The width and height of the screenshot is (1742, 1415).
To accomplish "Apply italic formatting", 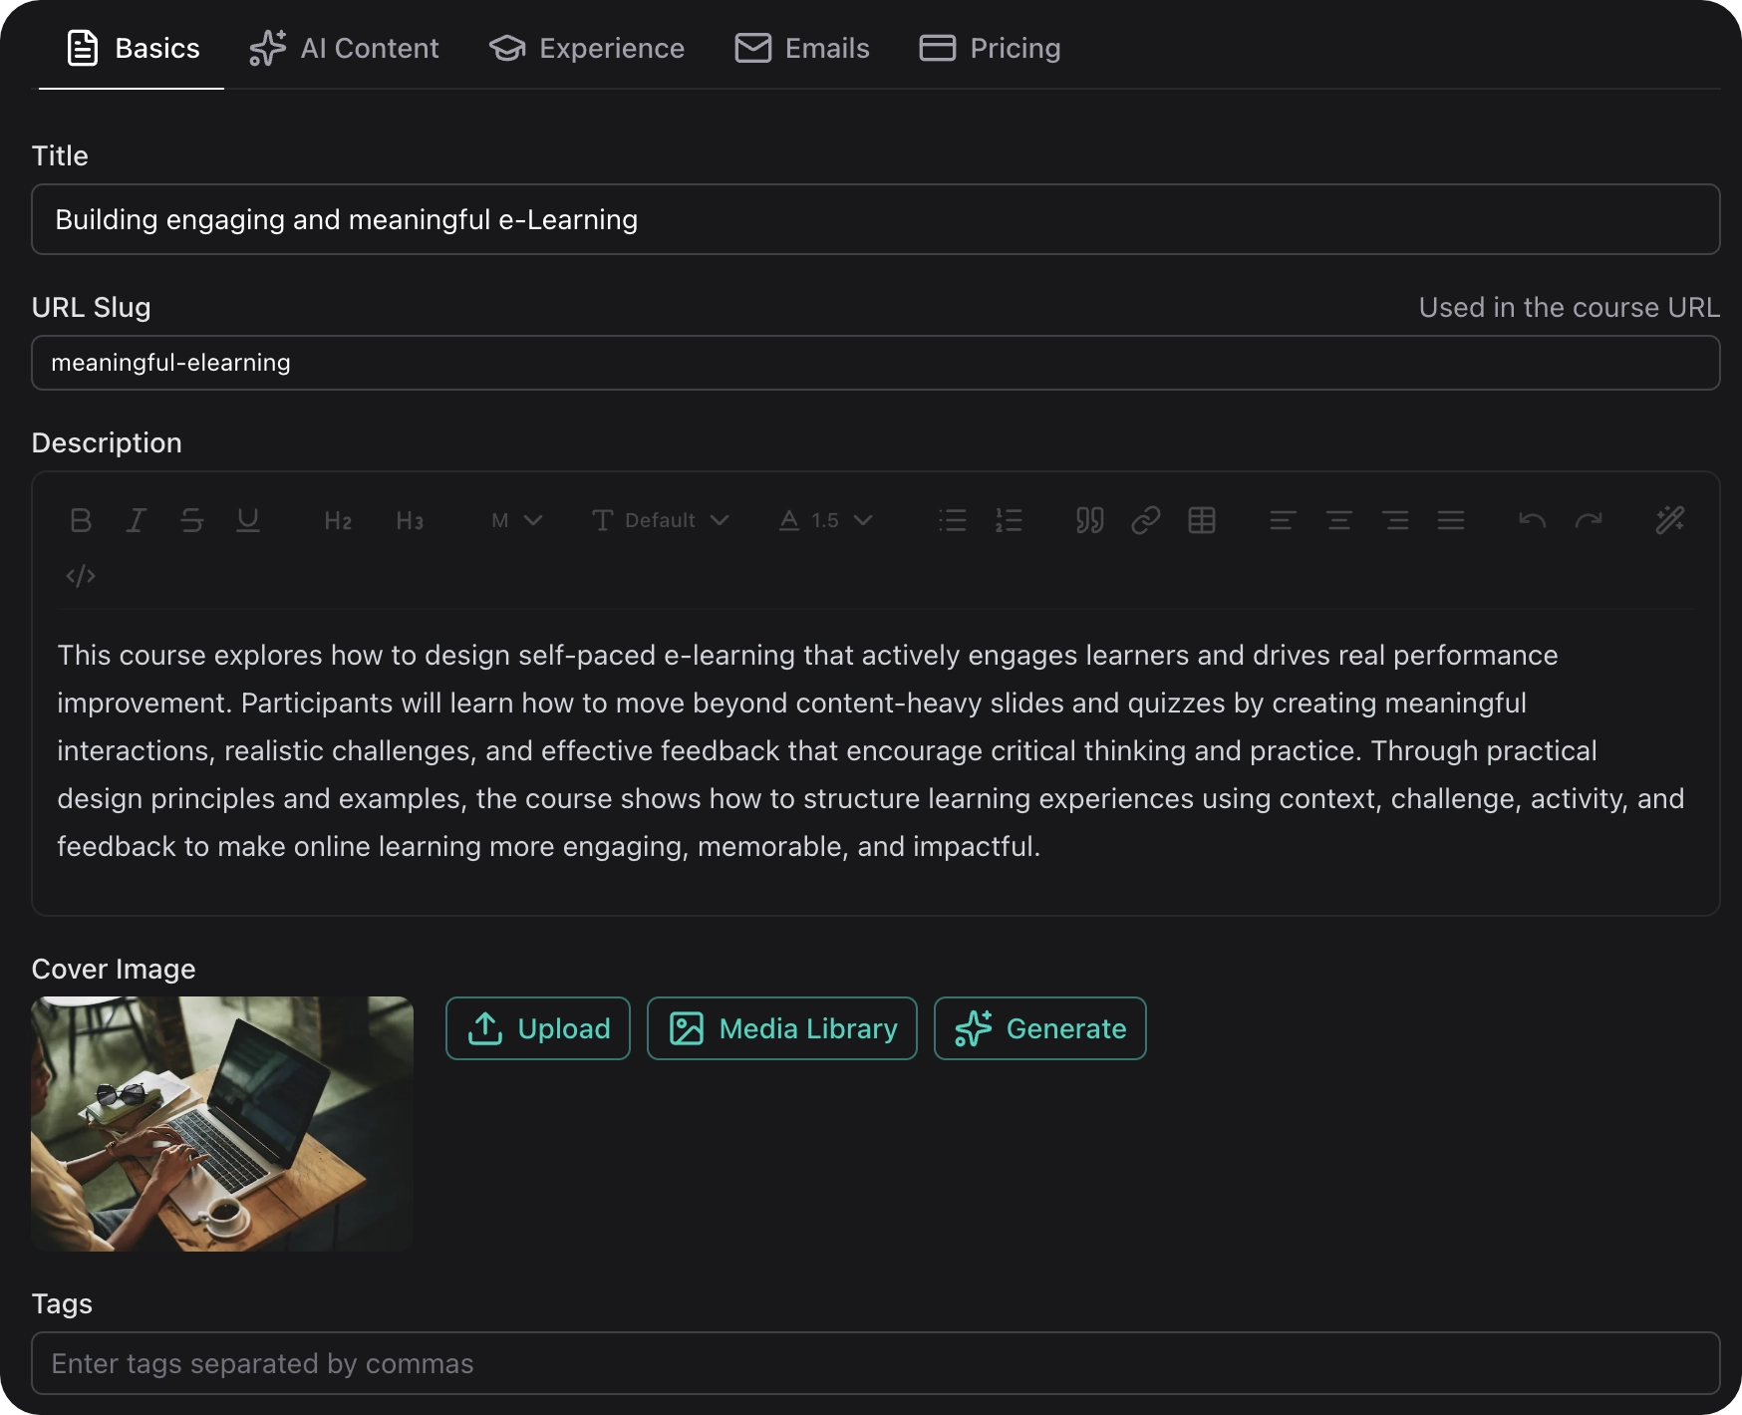I will tap(136, 519).
